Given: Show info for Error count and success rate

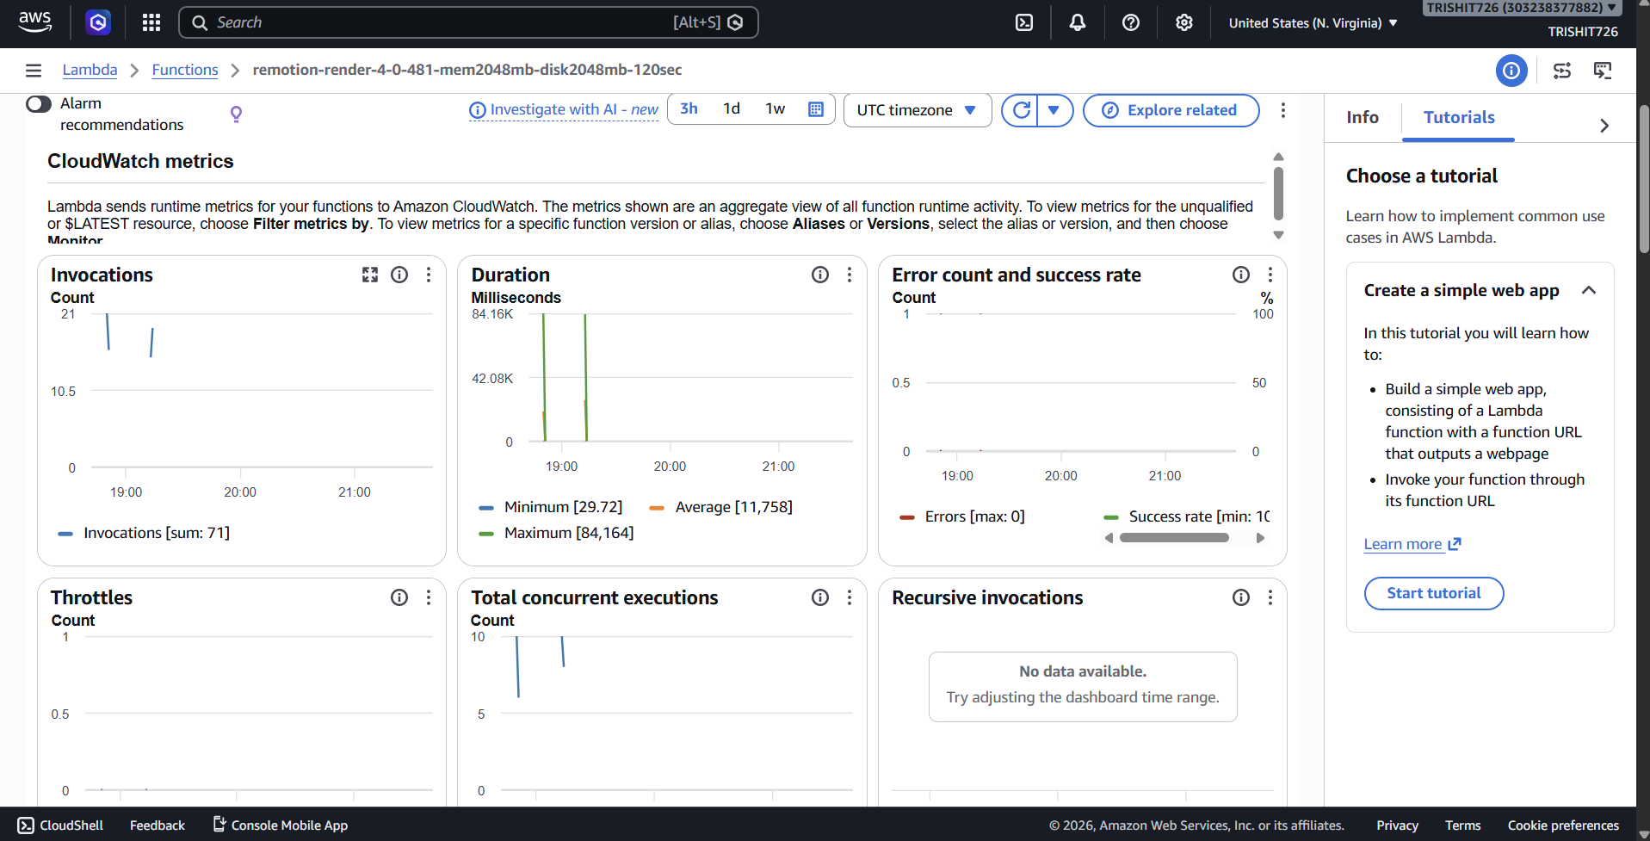Looking at the screenshot, I should pyautogui.click(x=1241, y=275).
